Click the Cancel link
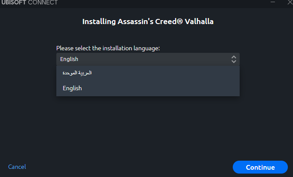The height and width of the screenshot is (177, 293). [x=17, y=167]
